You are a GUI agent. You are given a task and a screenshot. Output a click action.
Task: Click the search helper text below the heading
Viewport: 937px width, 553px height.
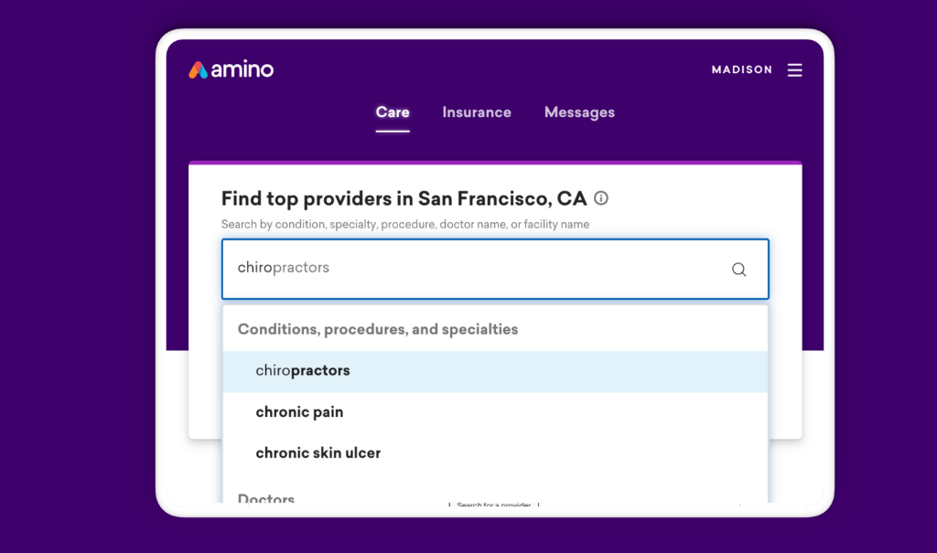click(x=405, y=225)
